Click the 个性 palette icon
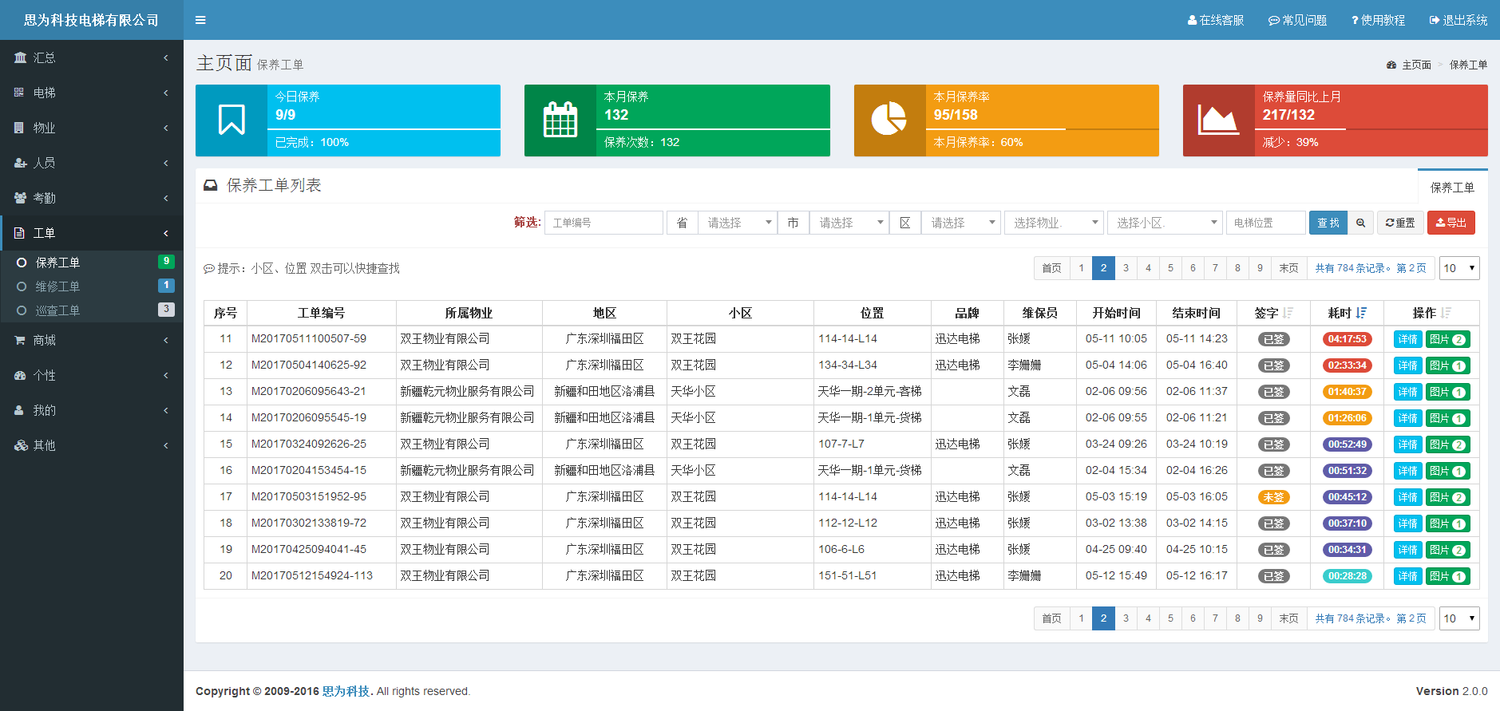Image resolution: width=1500 pixels, height=711 pixels. [20, 375]
